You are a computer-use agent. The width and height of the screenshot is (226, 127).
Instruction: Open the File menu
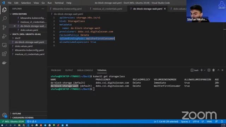coord(10,3)
